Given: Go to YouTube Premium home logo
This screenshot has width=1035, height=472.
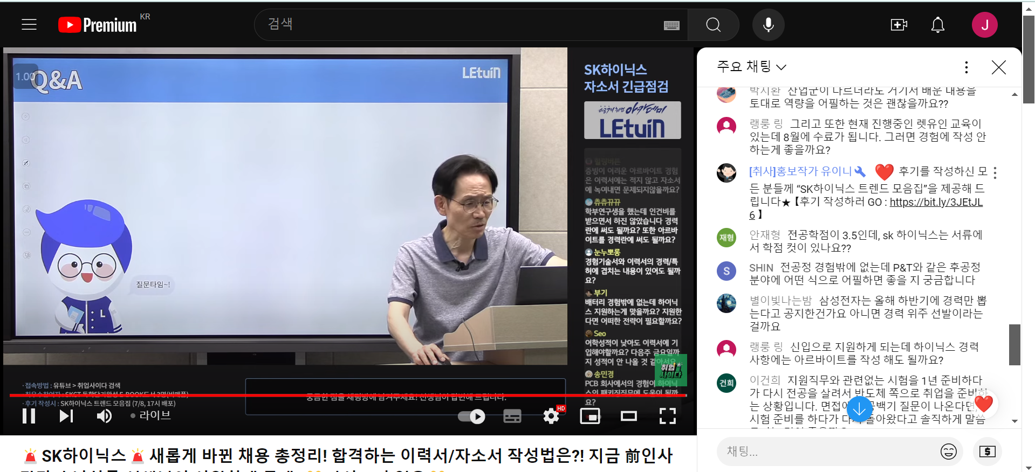Looking at the screenshot, I should [x=98, y=25].
